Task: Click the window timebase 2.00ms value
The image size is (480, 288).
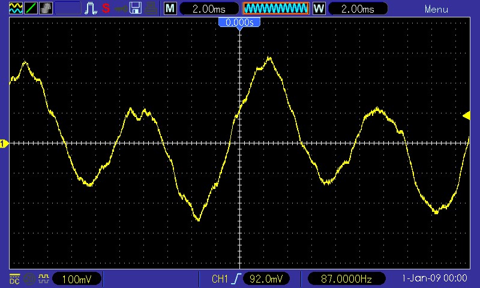Action: [358, 8]
